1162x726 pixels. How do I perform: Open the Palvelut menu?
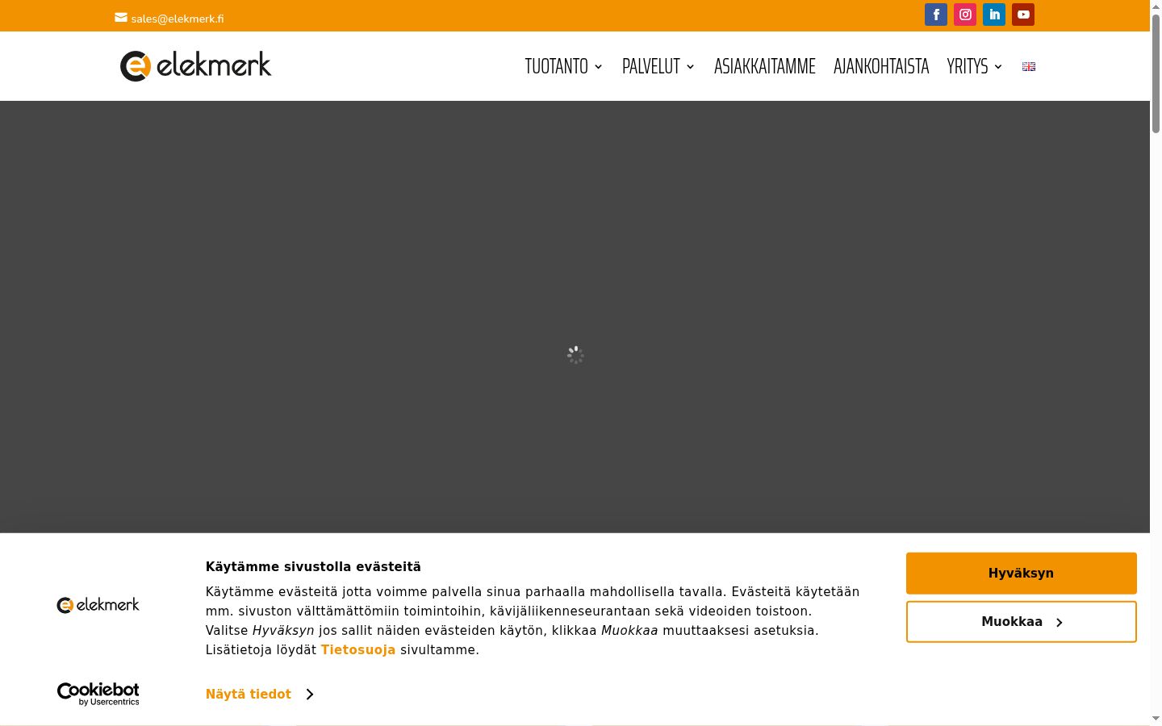coord(650,66)
